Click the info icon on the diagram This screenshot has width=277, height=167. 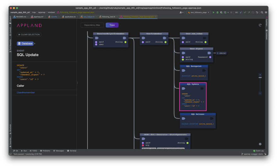[x=260, y=144]
